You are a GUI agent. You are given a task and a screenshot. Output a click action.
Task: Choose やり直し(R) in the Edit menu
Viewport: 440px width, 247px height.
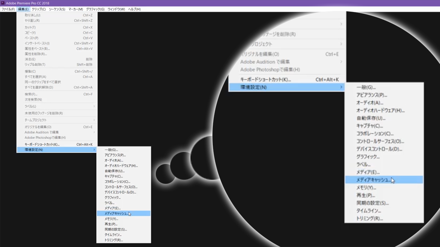(57, 21)
